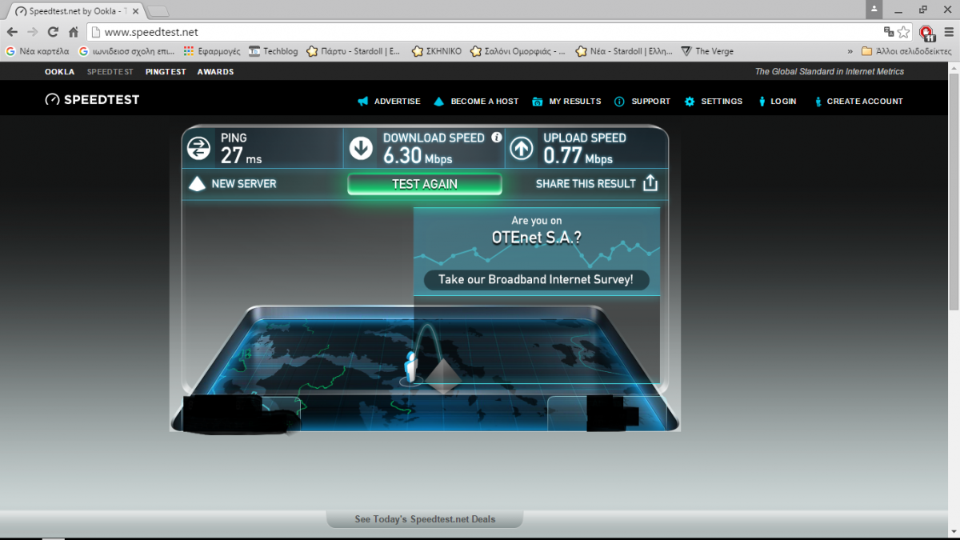Click the Speedtest logo
This screenshot has width=960, height=540.
click(92, 100)
